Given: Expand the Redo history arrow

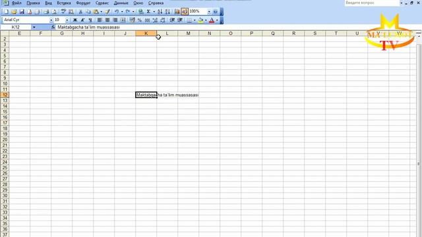Looking at the screenshot, I should (x=133, y=12).
